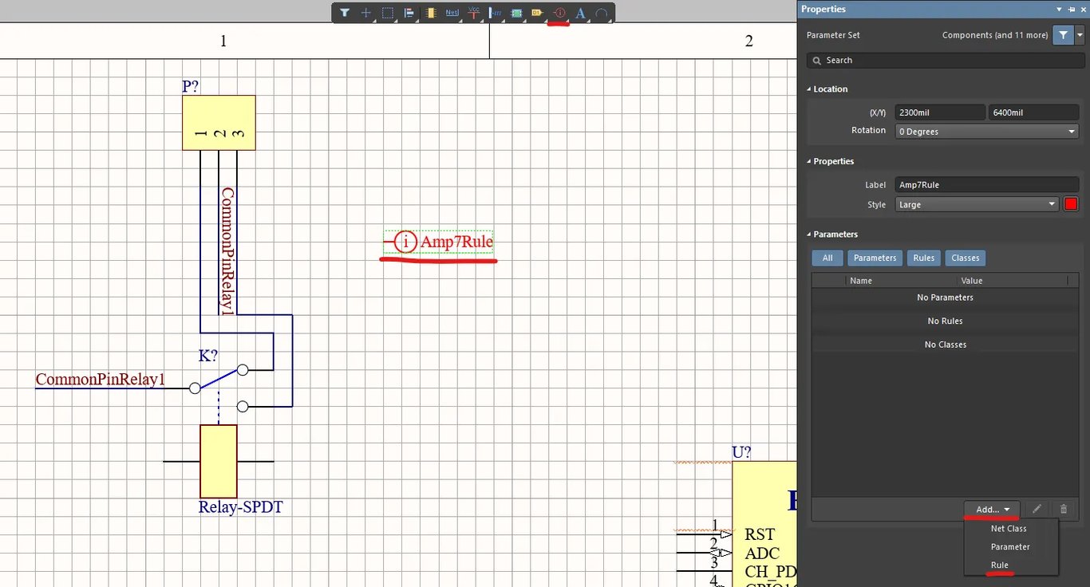Toggle the Classes filter button
1090x587 pixels.
(966, 258)
